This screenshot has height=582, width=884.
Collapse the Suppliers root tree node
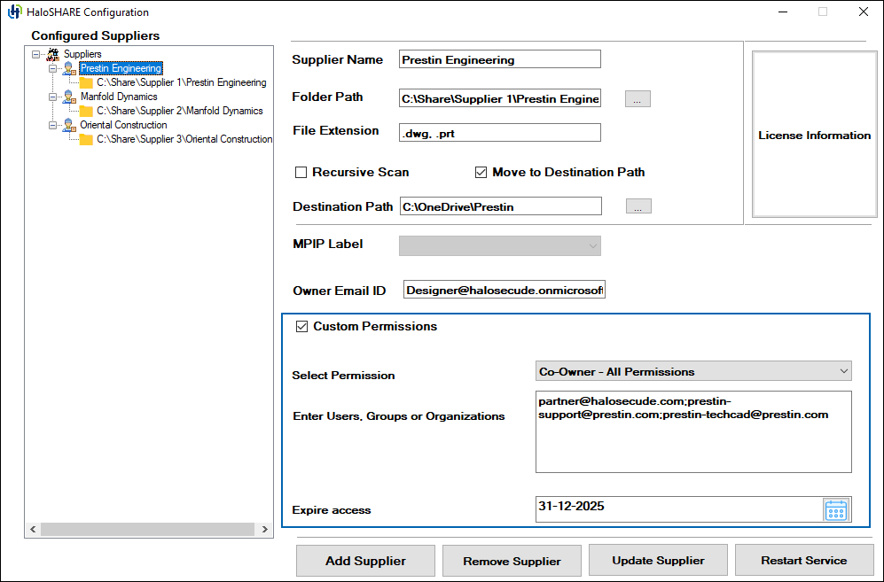(x=35, y=54)
